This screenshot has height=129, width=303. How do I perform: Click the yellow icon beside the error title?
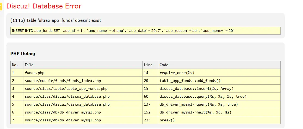[x=1, y=6]
